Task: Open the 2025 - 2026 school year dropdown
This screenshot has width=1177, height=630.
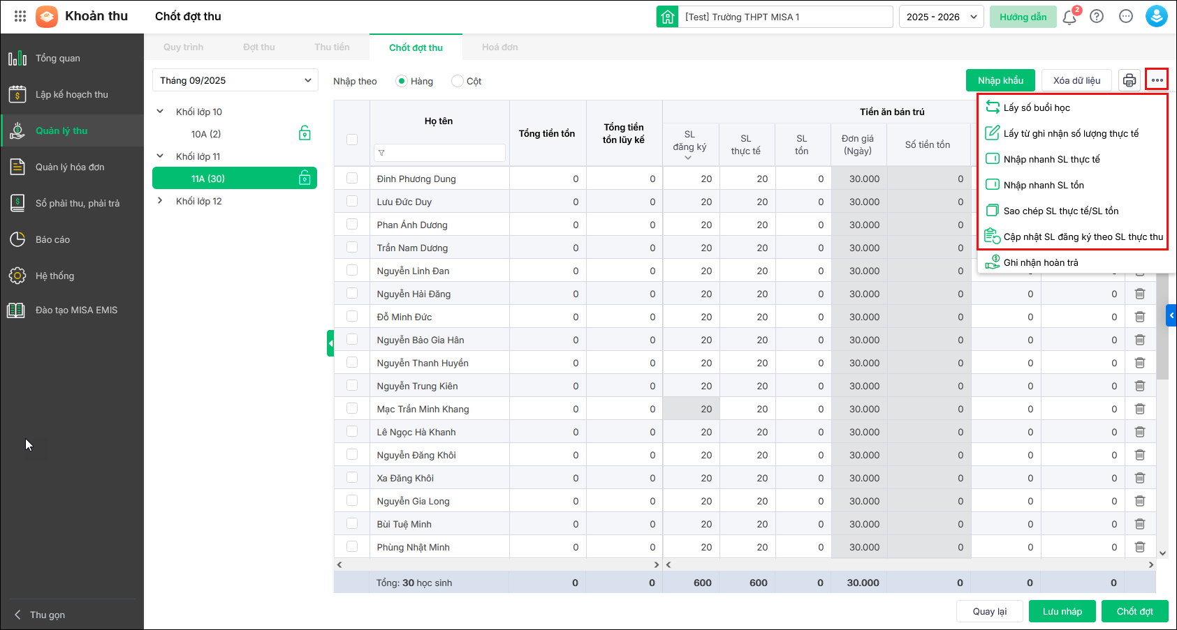Action: [x=941, y=17]
